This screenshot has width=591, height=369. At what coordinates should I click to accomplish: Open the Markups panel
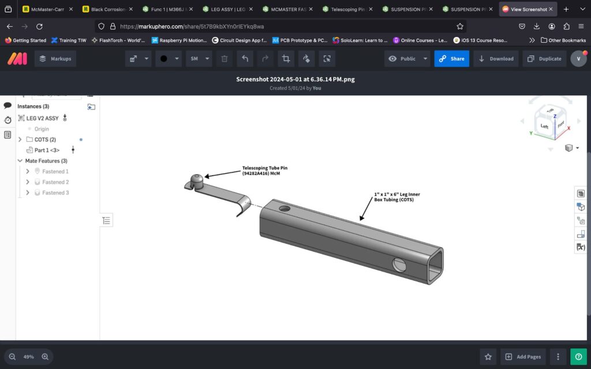click(x=55, y=59)
